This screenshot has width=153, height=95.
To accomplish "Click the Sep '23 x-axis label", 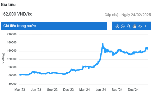I will pyautogui.click(x=52, y=89).
